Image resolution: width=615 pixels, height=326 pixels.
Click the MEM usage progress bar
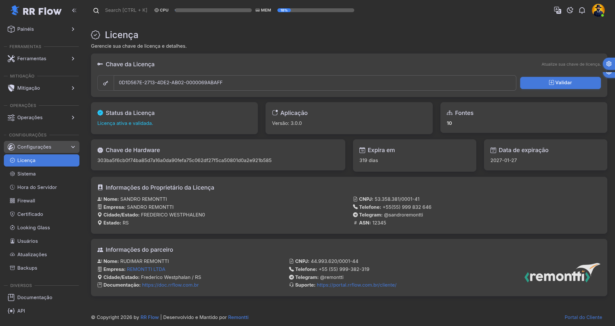coord(316,10)
